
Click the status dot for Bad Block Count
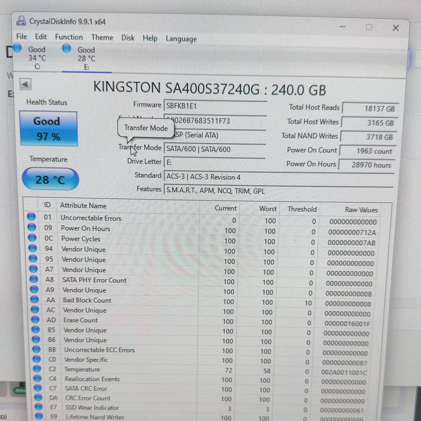coord(34,300)
